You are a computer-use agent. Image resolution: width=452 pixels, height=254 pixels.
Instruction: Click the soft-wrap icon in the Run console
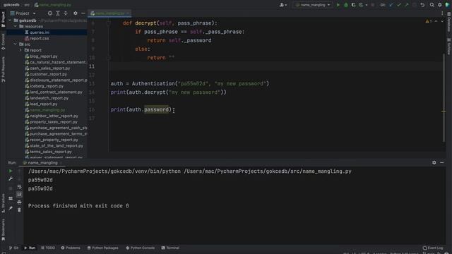click(19, 187)
